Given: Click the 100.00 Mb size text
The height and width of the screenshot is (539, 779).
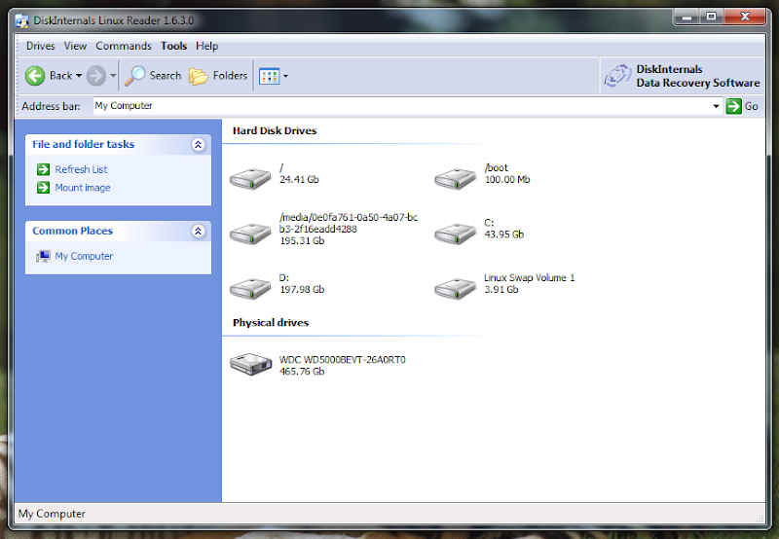Looking at the screenshot, I should (x=507, y=180).
